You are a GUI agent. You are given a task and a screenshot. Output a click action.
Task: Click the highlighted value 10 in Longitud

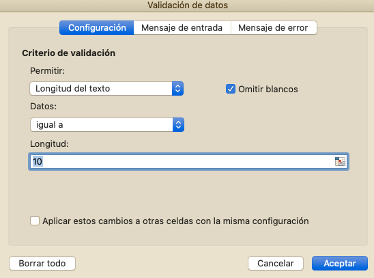(38, 162)
